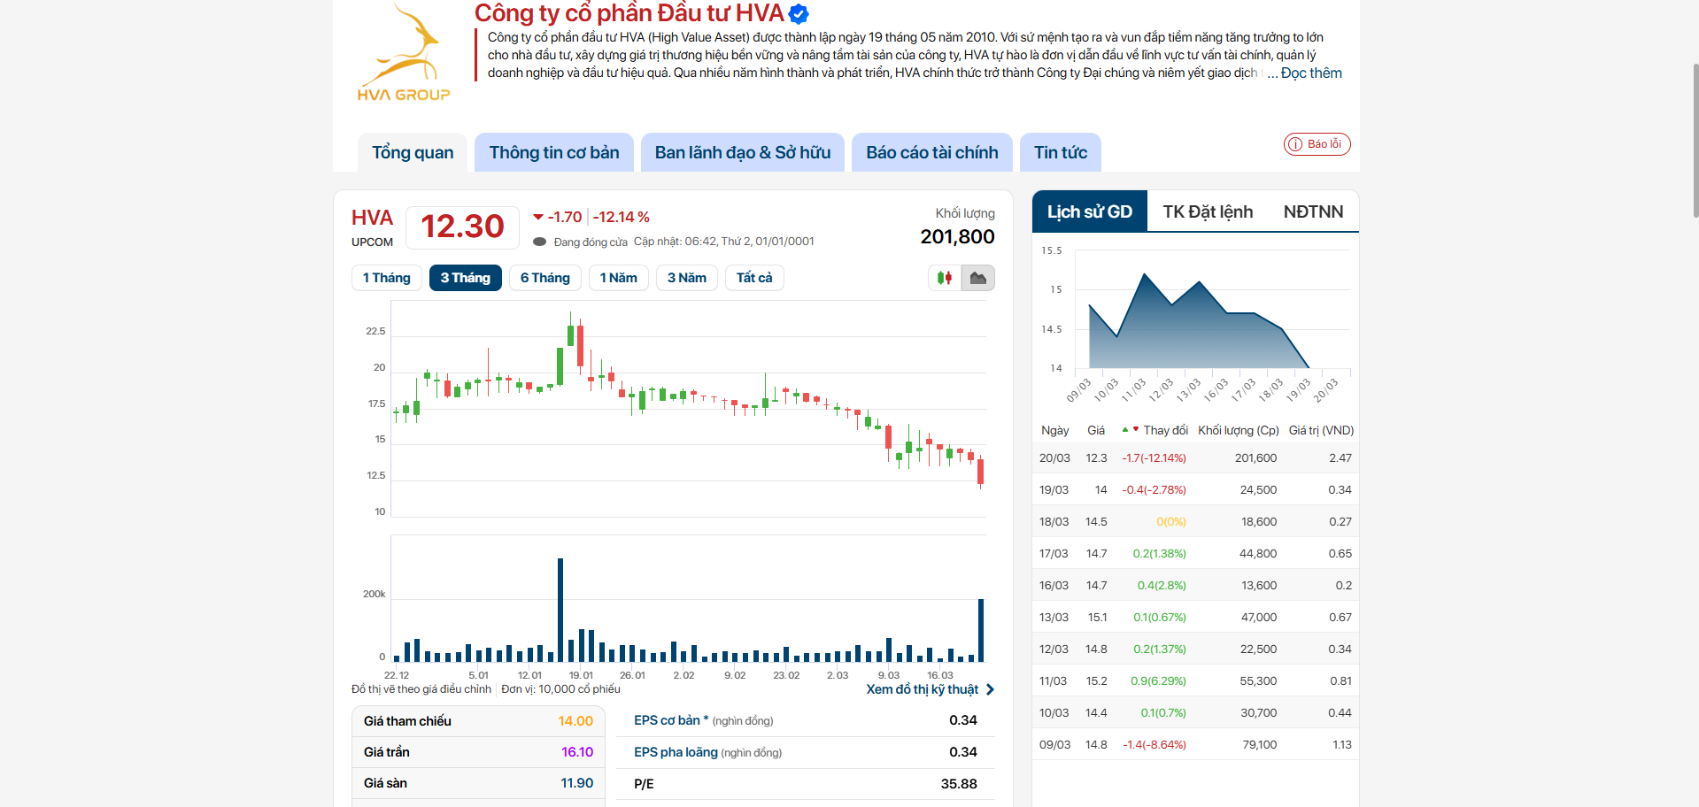The height and width of the screenshot is (807, 1699).
Task: Select the Tất cả time range
Action: [x=754, y=278]
